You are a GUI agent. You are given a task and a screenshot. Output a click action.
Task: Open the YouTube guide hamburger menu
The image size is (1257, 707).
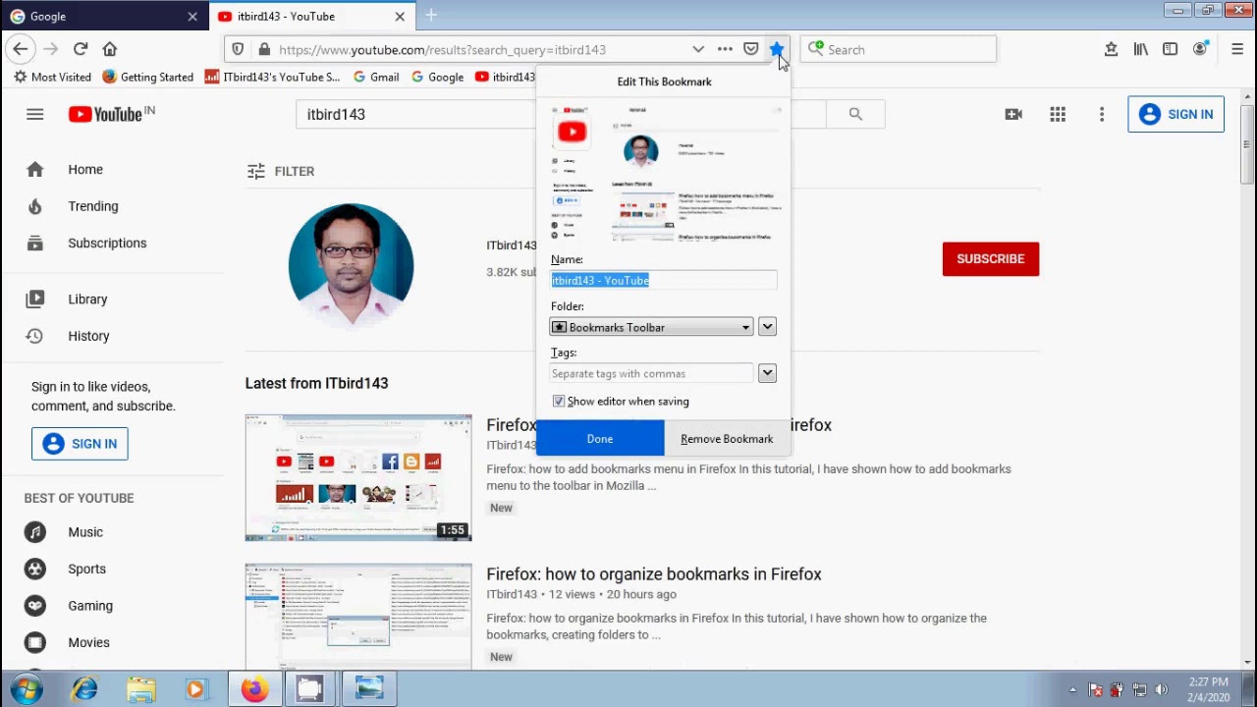35,114
